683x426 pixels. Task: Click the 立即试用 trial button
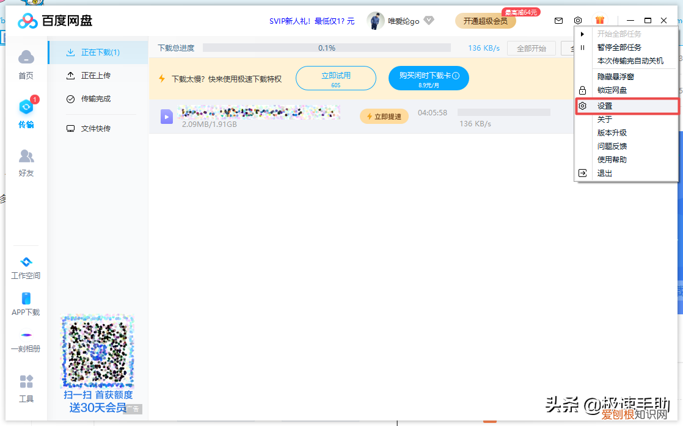(x=335, y=78)
